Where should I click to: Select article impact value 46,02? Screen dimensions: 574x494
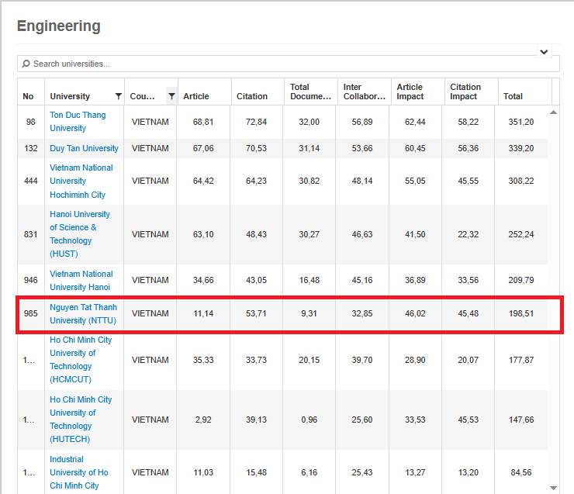click(x=415, y=313)
